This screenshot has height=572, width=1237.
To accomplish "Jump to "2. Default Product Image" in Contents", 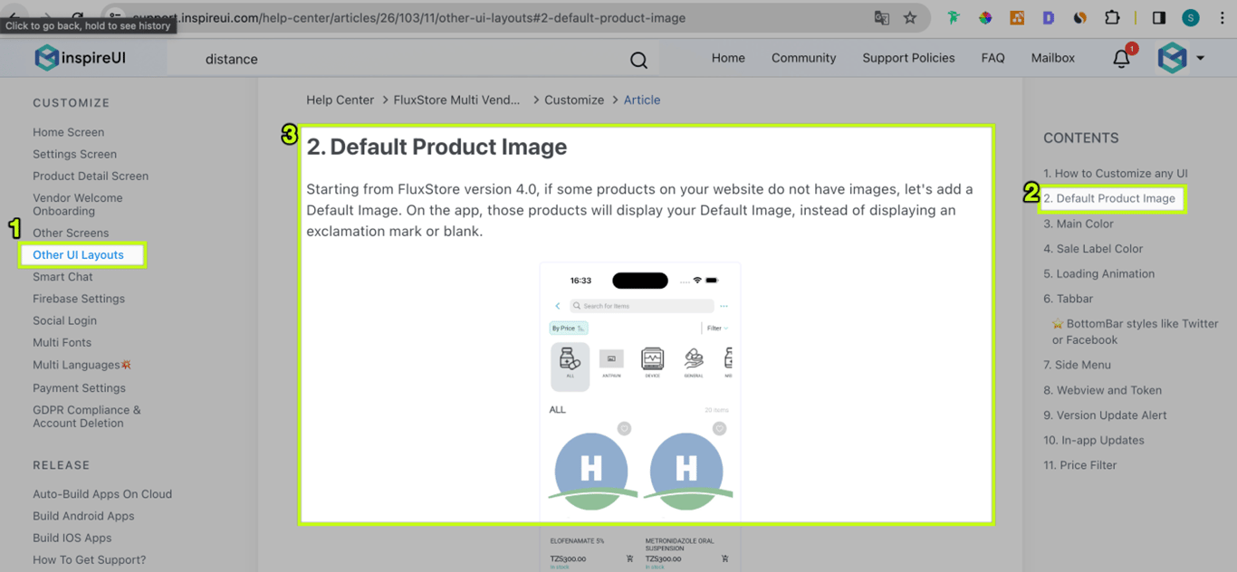I will point(1108,198).
